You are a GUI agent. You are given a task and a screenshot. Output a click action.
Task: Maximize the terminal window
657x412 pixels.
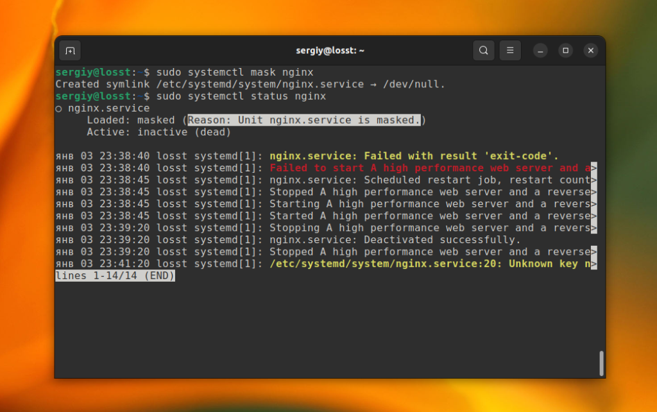(565, 51)
